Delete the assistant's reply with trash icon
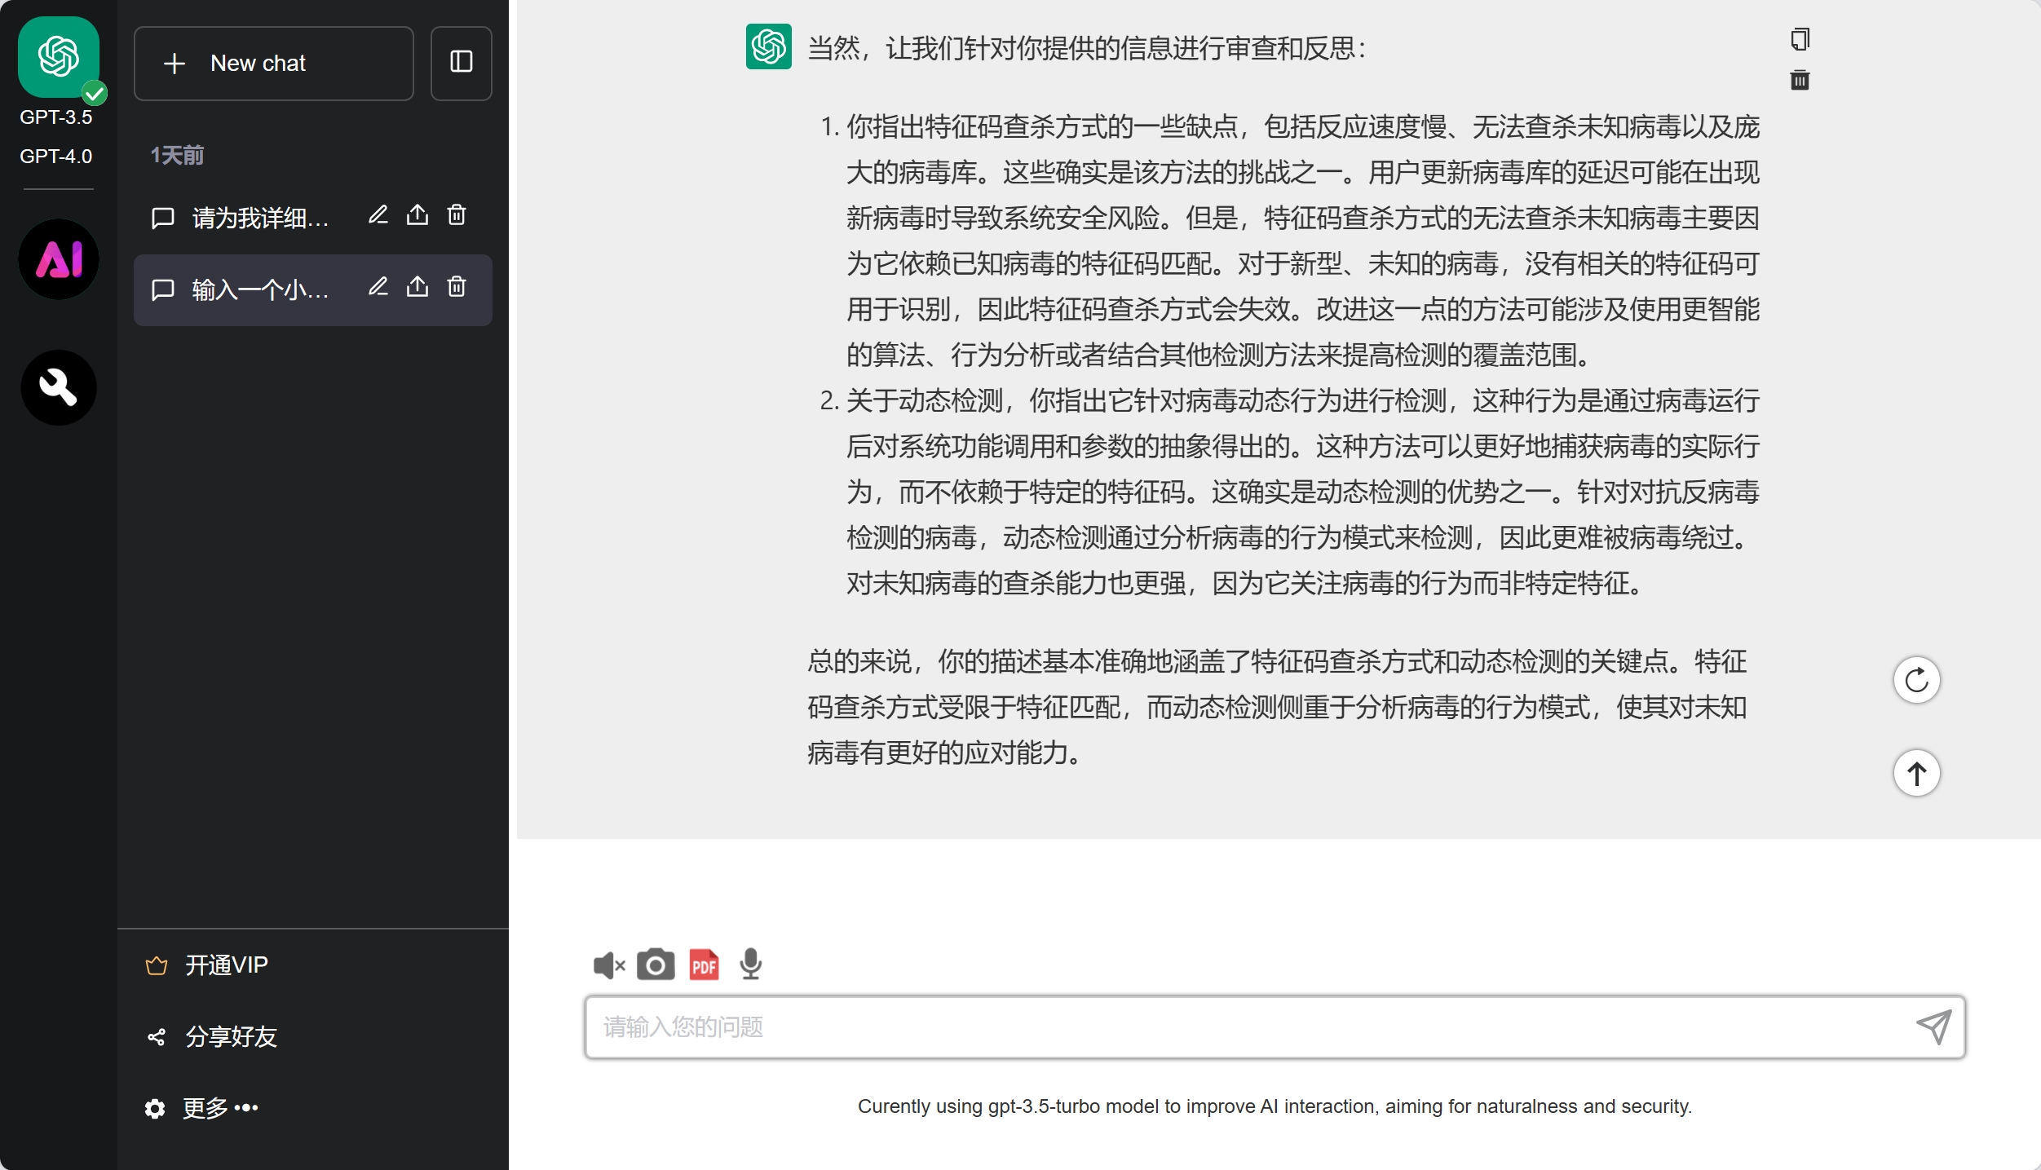 pos(1800,80)
